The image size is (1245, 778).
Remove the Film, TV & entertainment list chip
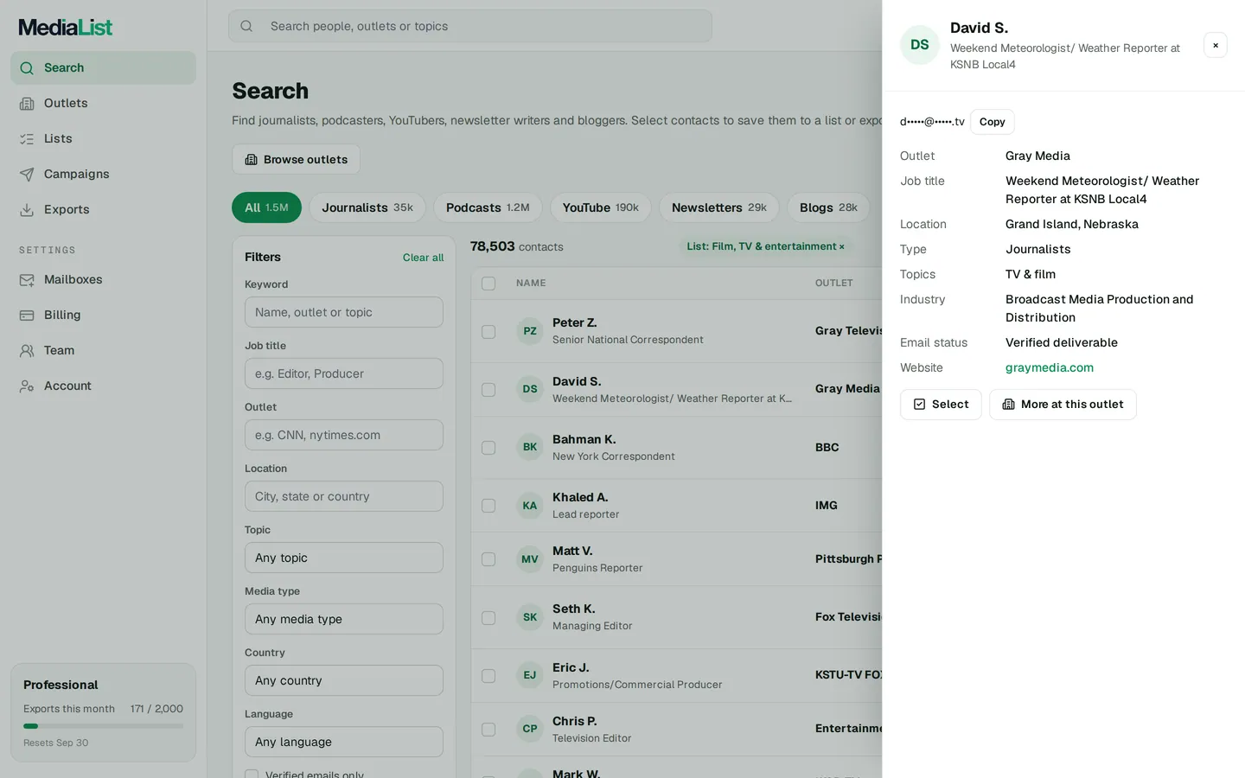841,247
